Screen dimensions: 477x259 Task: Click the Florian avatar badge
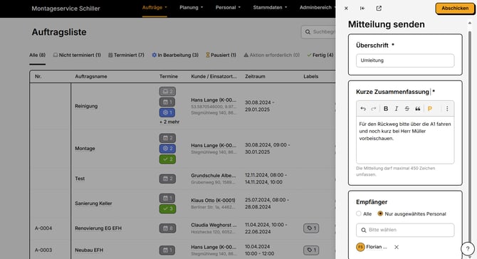360,247
